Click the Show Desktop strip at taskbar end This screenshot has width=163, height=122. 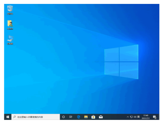pyautogui.click(x=159, y=117)
